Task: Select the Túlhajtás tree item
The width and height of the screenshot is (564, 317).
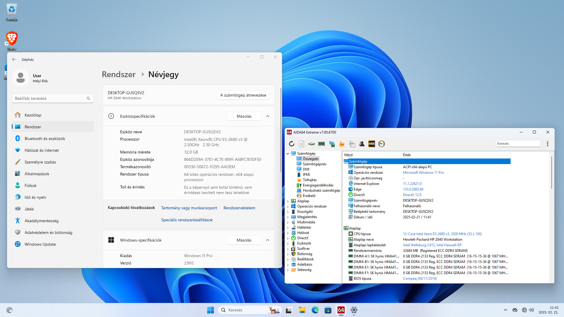Action: tap(310, 180)
